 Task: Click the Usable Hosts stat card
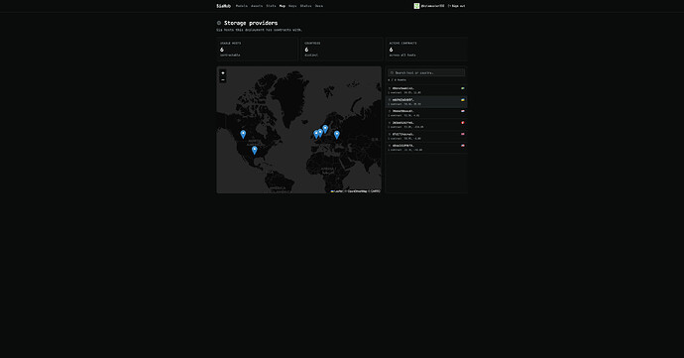click(258, 49)
